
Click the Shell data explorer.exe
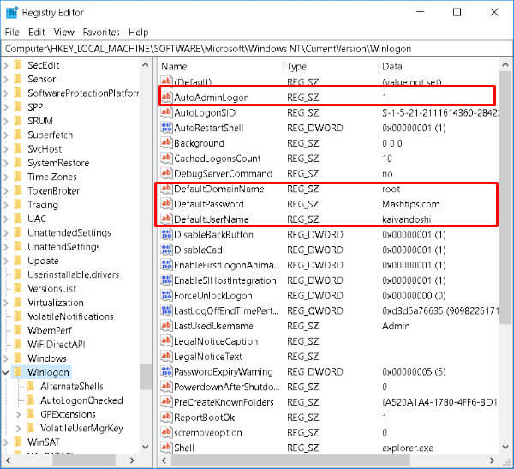pyautogui.click(x=408, y=448)
